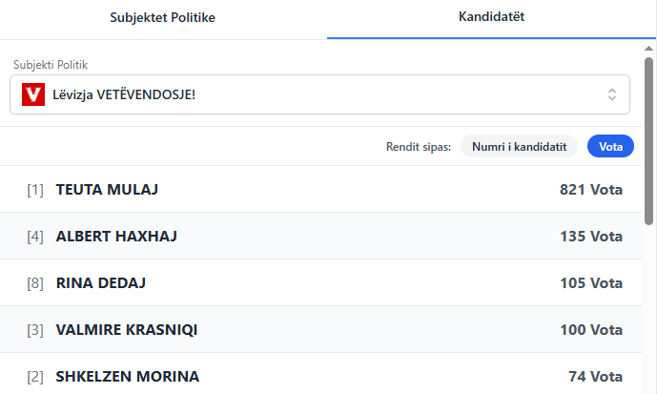Sort by Numri i kandidatit
657x394 pixels.
(x=519, y=147)
